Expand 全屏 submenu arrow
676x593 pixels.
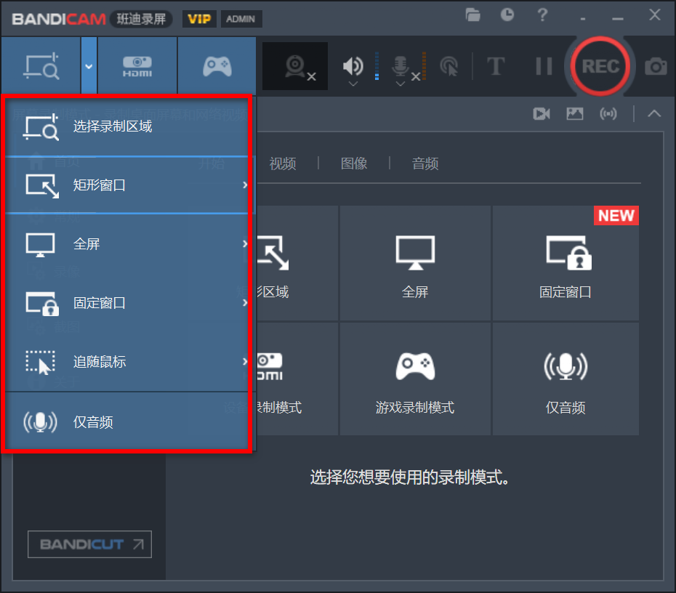pyautogui.click(x=244, y=244)
